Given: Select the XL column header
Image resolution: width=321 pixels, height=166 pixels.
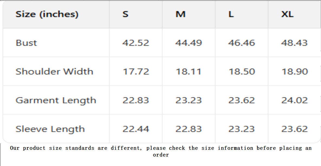Looking at the screenshot, I should coord(287,14).
